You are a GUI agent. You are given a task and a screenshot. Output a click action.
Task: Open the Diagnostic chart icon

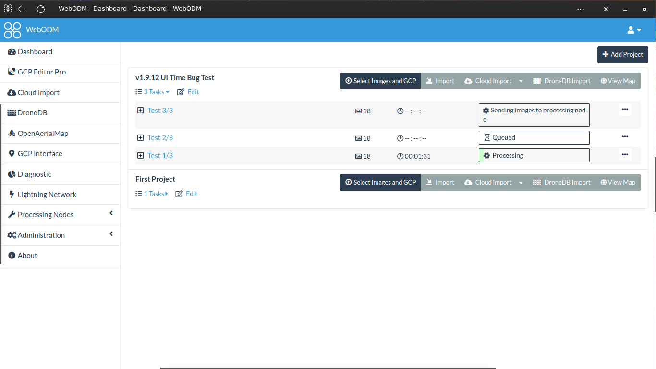tap(11, 174)
